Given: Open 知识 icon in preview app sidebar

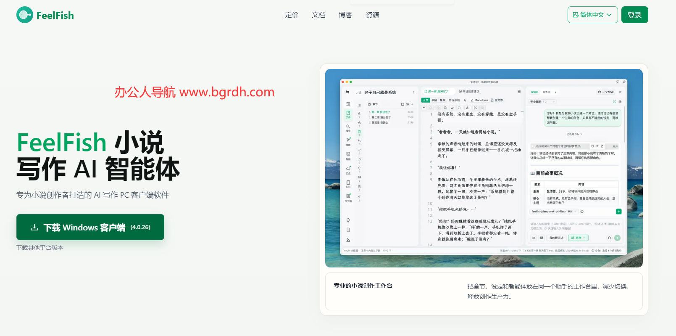Looking at the screenshot, I should (x=348, y=184).
